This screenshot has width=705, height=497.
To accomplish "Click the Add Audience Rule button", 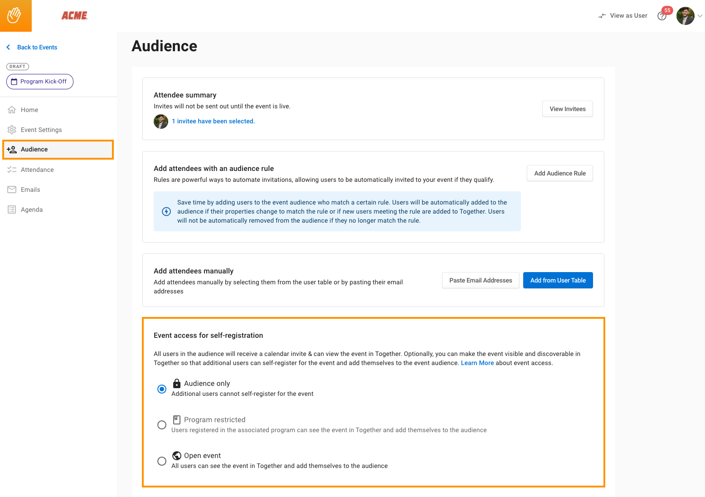I will tap(560, 173).
